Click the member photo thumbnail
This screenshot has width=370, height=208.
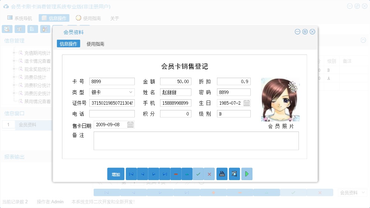[x=280, y=100]
